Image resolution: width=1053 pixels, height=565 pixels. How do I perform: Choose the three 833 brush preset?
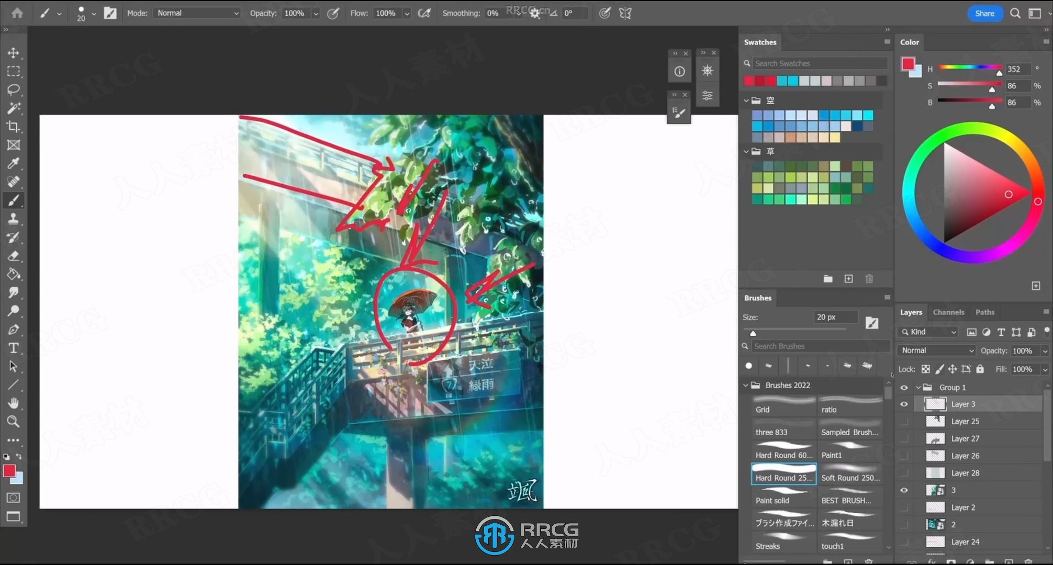784,428
